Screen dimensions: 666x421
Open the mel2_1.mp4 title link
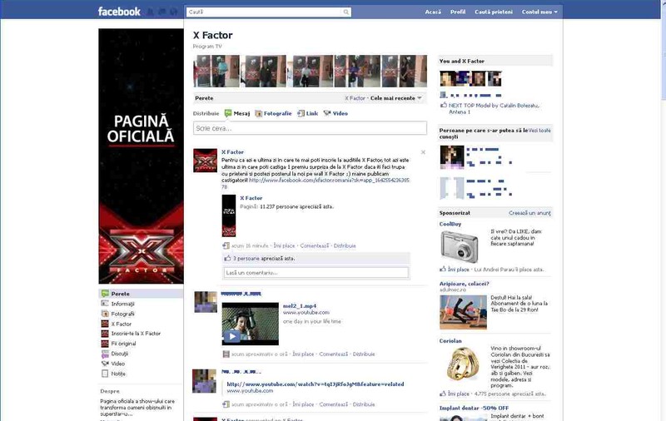click(x=300, y=306)
